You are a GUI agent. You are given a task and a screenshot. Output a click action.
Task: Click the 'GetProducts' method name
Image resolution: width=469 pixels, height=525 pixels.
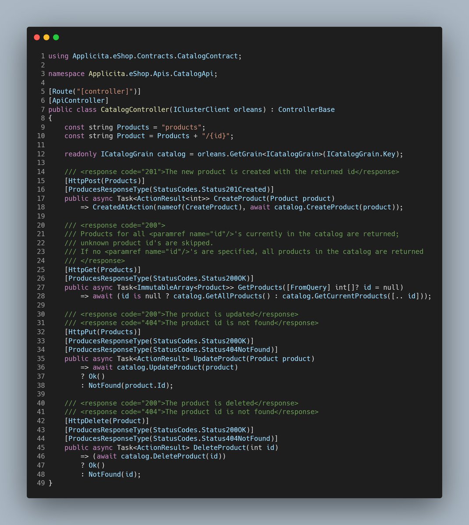(x=260, y=287)
